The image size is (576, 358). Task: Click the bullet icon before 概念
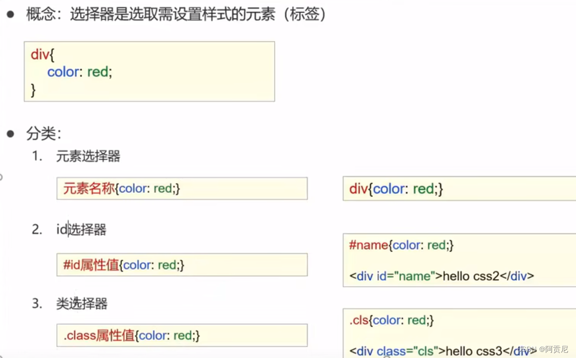coord(9,13)
